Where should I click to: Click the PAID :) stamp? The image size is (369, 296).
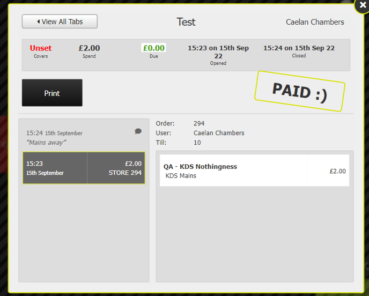click(x=300, y=91)
